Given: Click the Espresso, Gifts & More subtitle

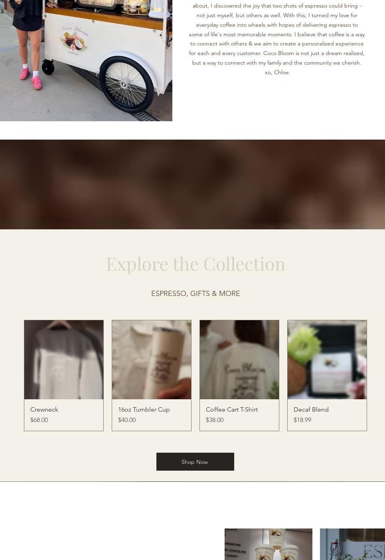Looking at the screenshot, I should pyautogui.click(x=195, y=294).
